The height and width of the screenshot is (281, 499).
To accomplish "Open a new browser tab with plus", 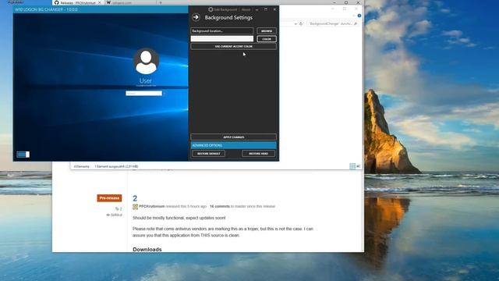I will click(x=161, y=2).
